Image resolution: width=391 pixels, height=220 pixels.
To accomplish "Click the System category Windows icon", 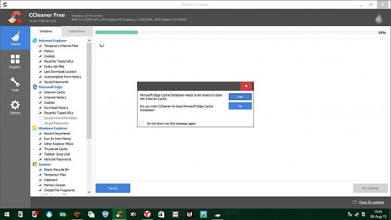I will coord(34,164).
